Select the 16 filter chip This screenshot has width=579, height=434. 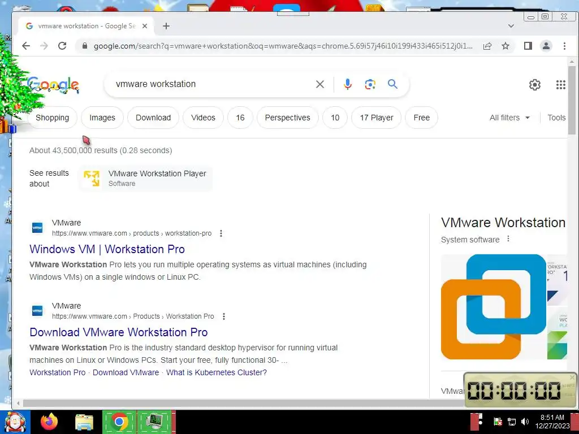[240, 118]
